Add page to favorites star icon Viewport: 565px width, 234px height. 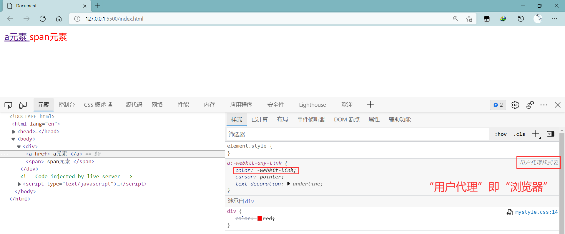click(x=469, y=19)
